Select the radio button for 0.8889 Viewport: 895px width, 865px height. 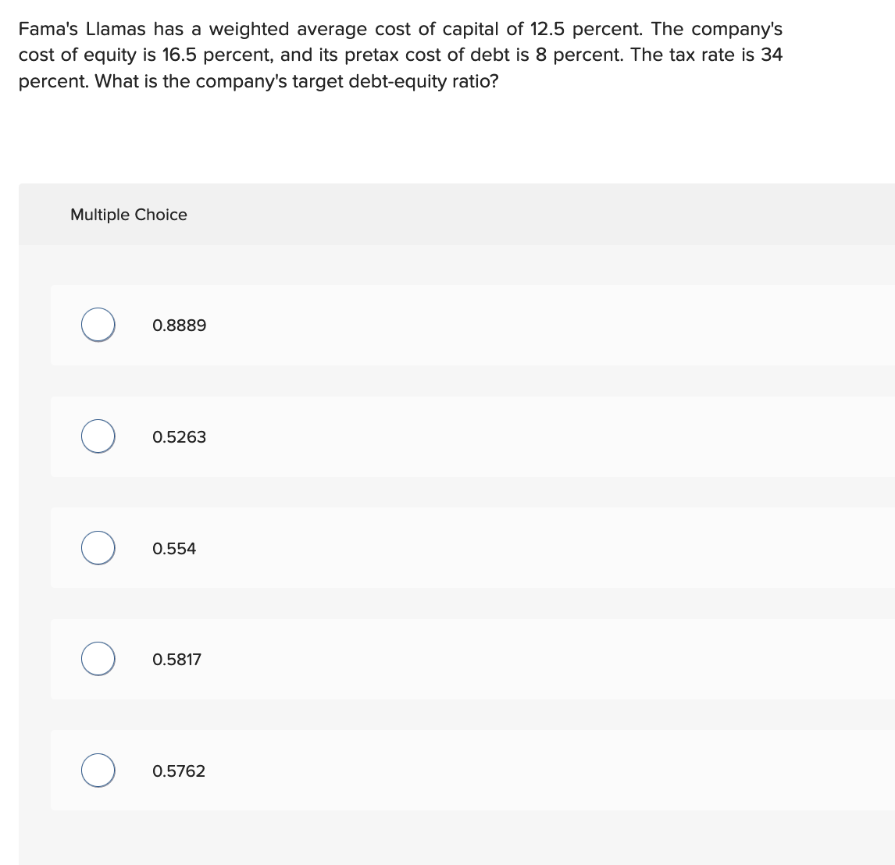coord(98,325)
